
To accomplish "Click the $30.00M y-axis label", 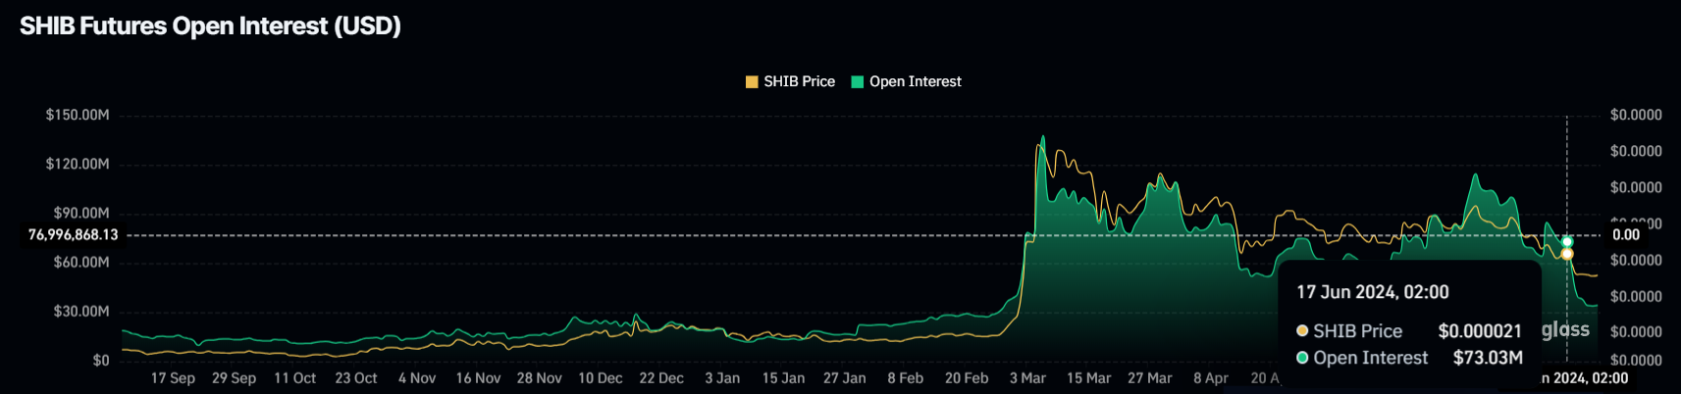I will (81, 311).
